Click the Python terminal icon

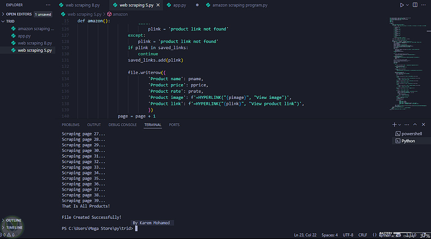click(x=397, y=141)
